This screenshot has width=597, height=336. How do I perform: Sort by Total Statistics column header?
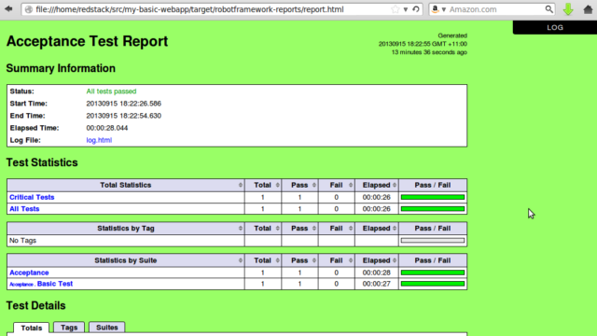pyautogui.click(x=126, y=185)
